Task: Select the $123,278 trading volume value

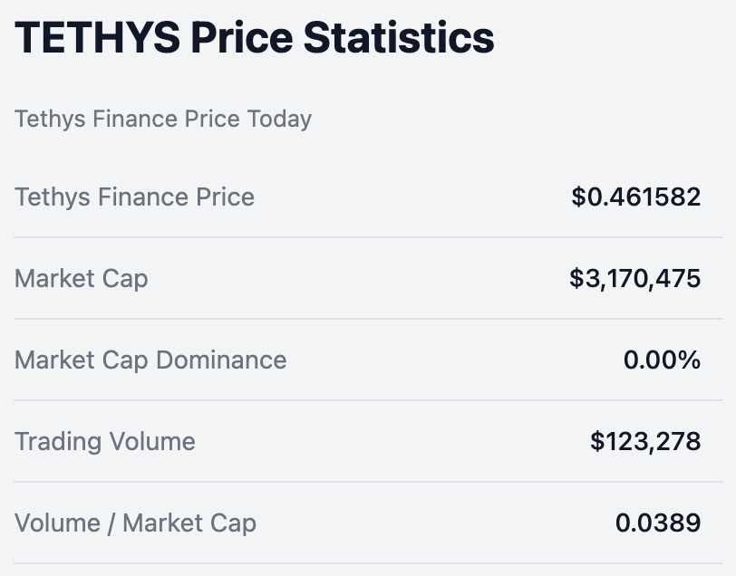Action: pos(645,442)
